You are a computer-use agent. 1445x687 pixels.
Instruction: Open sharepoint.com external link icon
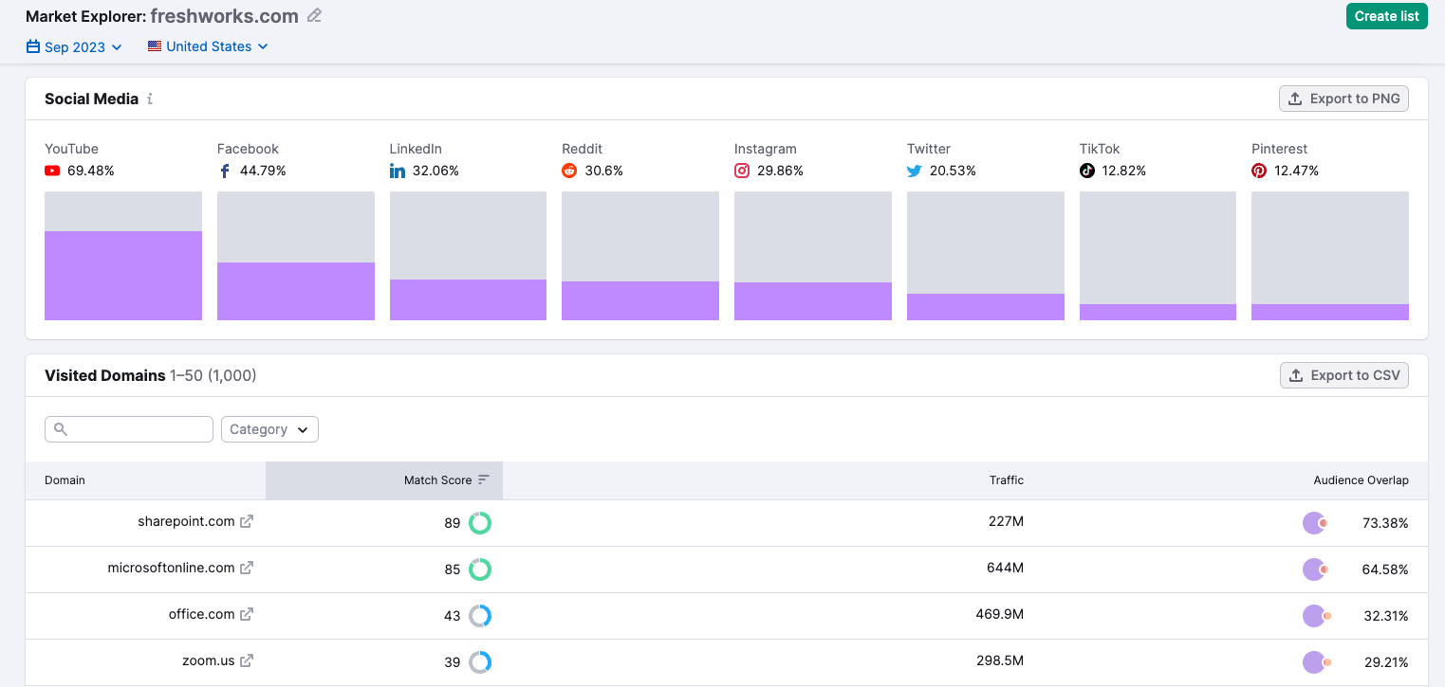pos(247,521)
